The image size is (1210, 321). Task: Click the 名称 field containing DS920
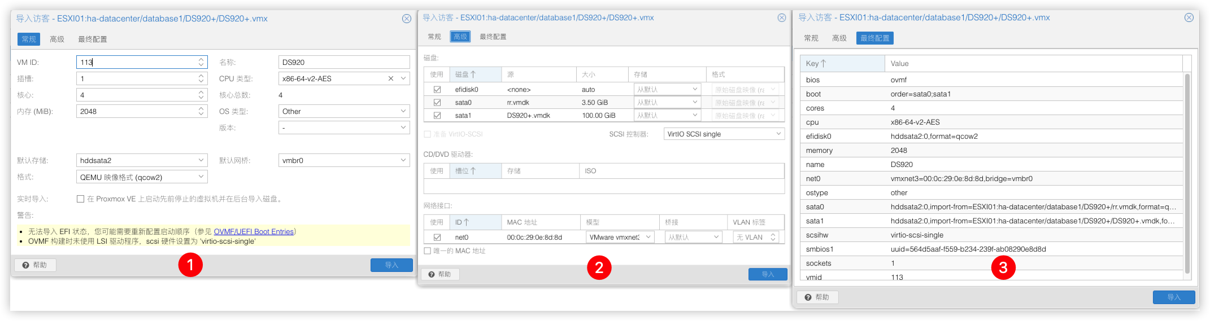click(343, 62)
